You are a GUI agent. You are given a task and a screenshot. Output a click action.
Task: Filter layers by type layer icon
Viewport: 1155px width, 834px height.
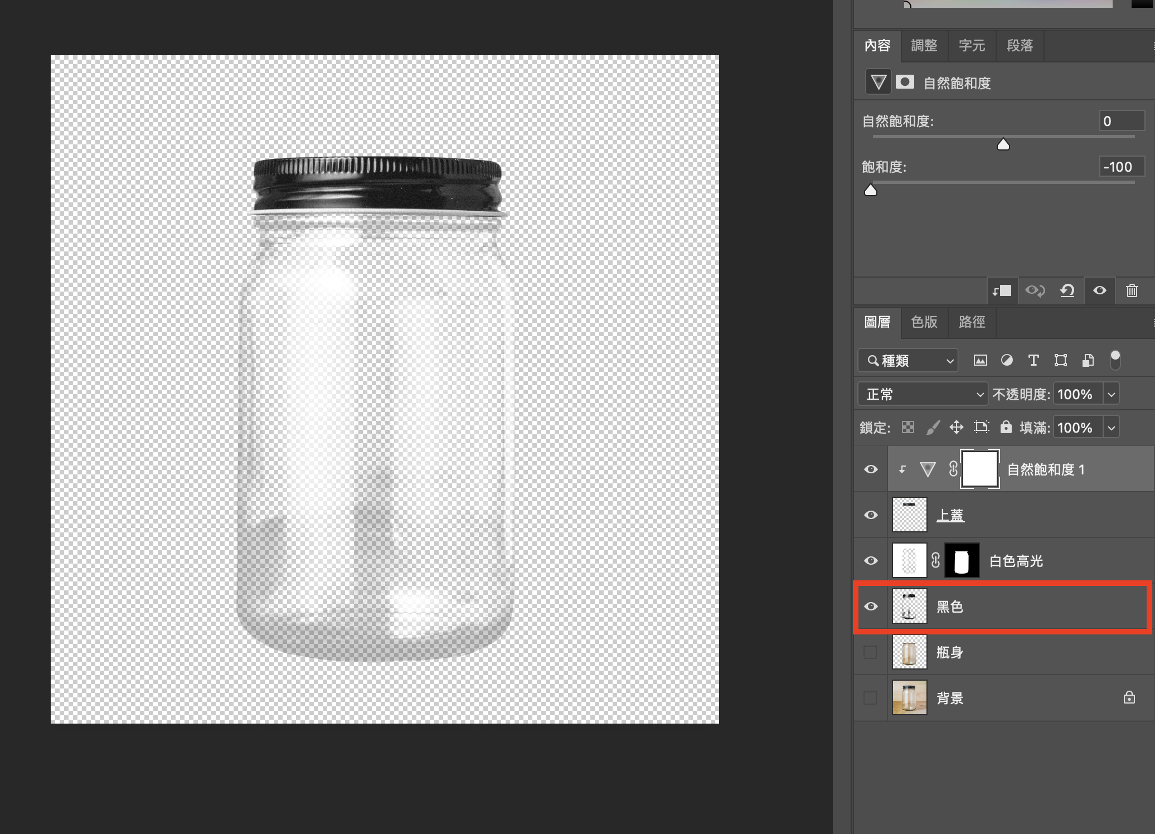[1033, 361]
